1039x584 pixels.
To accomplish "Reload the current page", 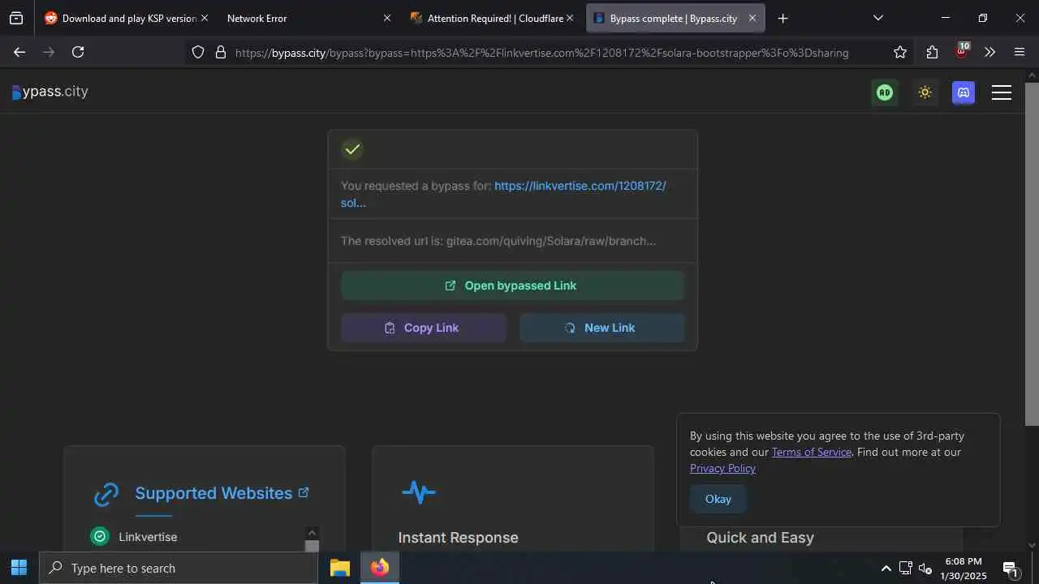I will 78,52.
